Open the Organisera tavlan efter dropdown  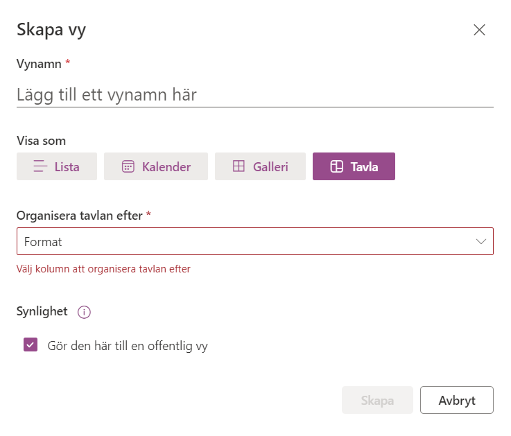tap(255, 241)
